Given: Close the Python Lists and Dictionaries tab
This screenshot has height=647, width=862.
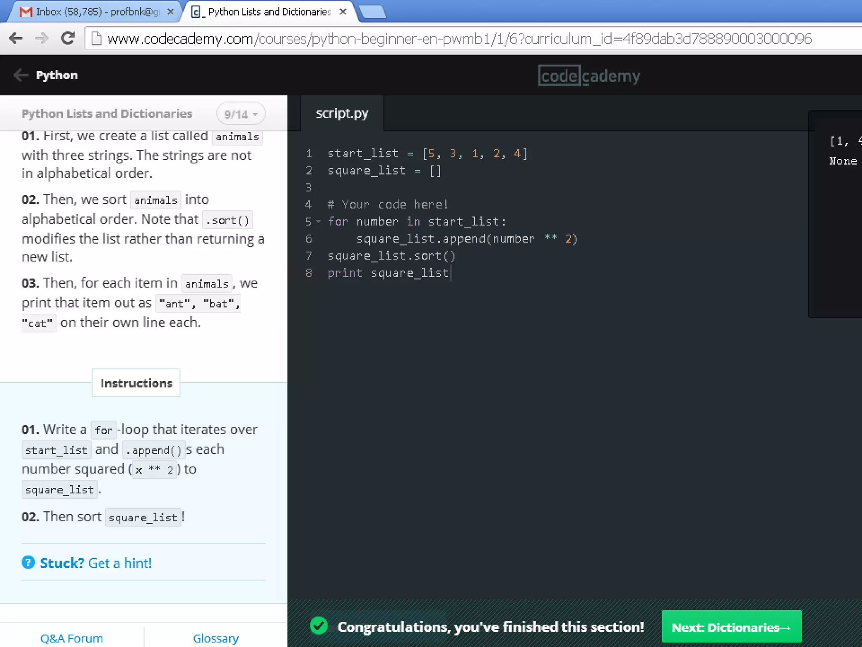Looking at the screenshot, I should 343,12.
